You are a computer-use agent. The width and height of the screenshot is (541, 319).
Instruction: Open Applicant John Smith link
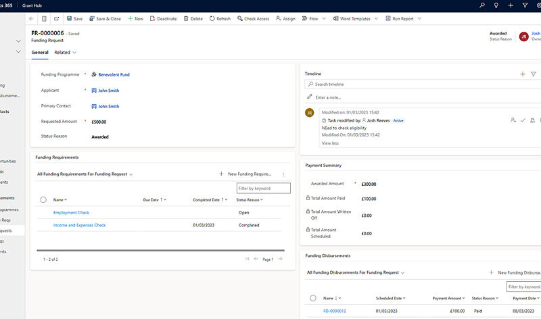pos(109,91)
